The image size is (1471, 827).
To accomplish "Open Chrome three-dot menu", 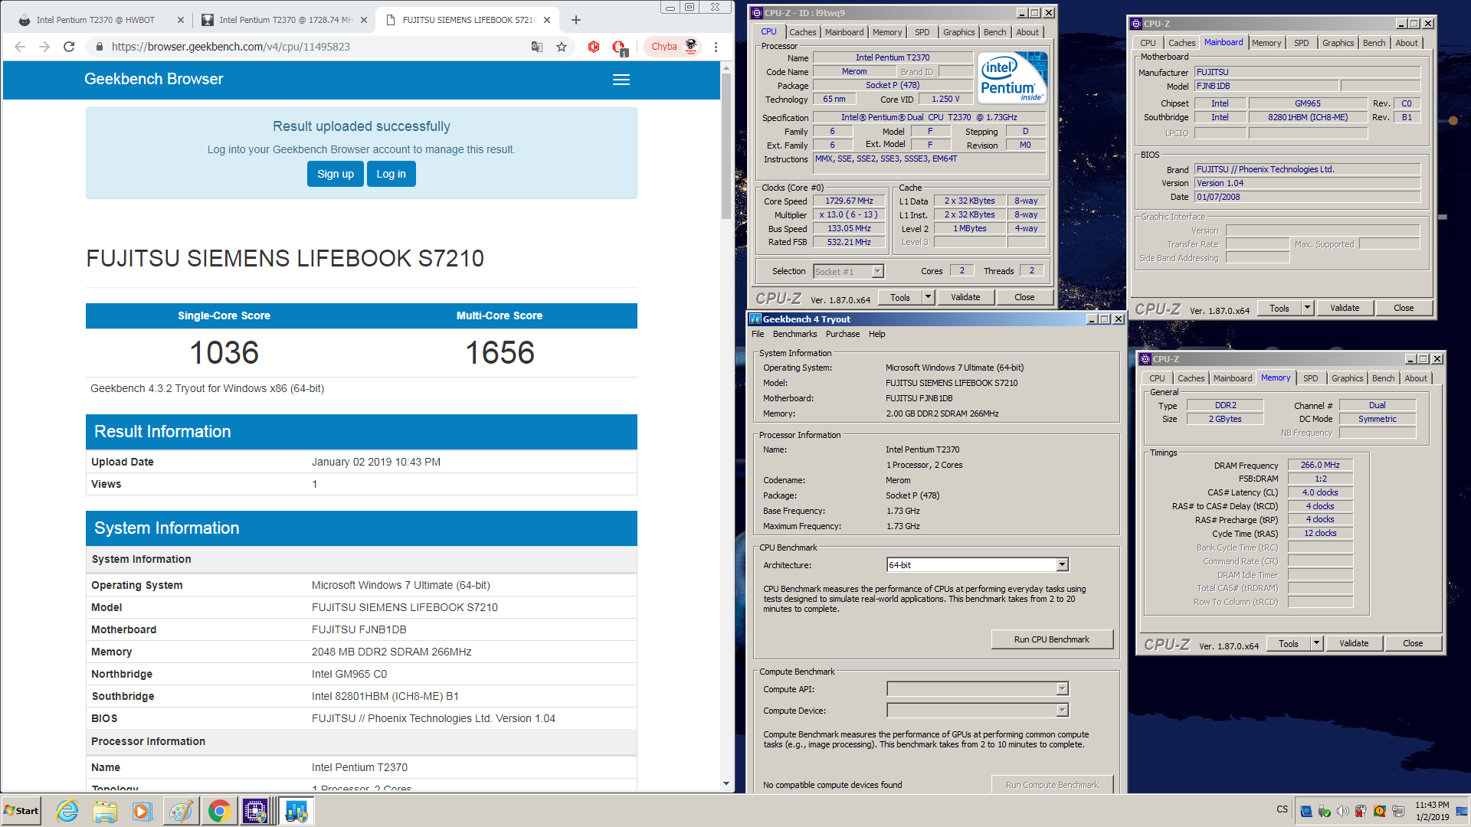I will pos(716,47).
